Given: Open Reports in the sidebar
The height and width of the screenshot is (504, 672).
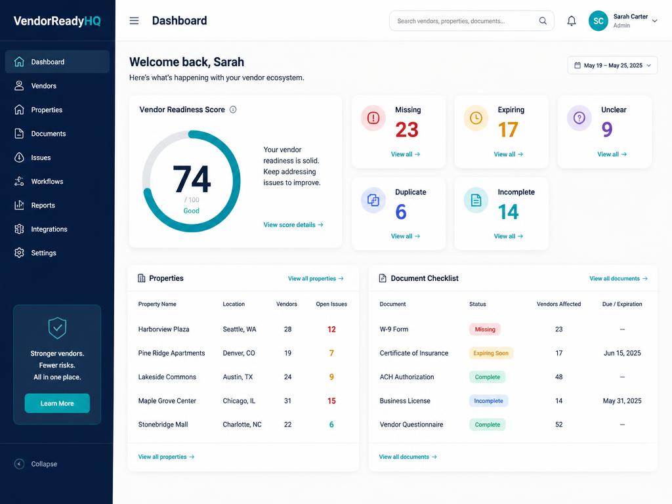Looking at the screenshot, I should 57,205.
